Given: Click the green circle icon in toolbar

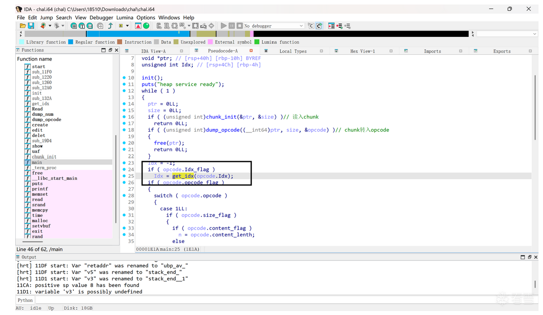Looking at the screenshot, I should coord(146,26).
